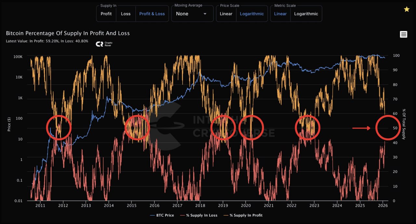Click the red circle at far right

click(388, 128)
